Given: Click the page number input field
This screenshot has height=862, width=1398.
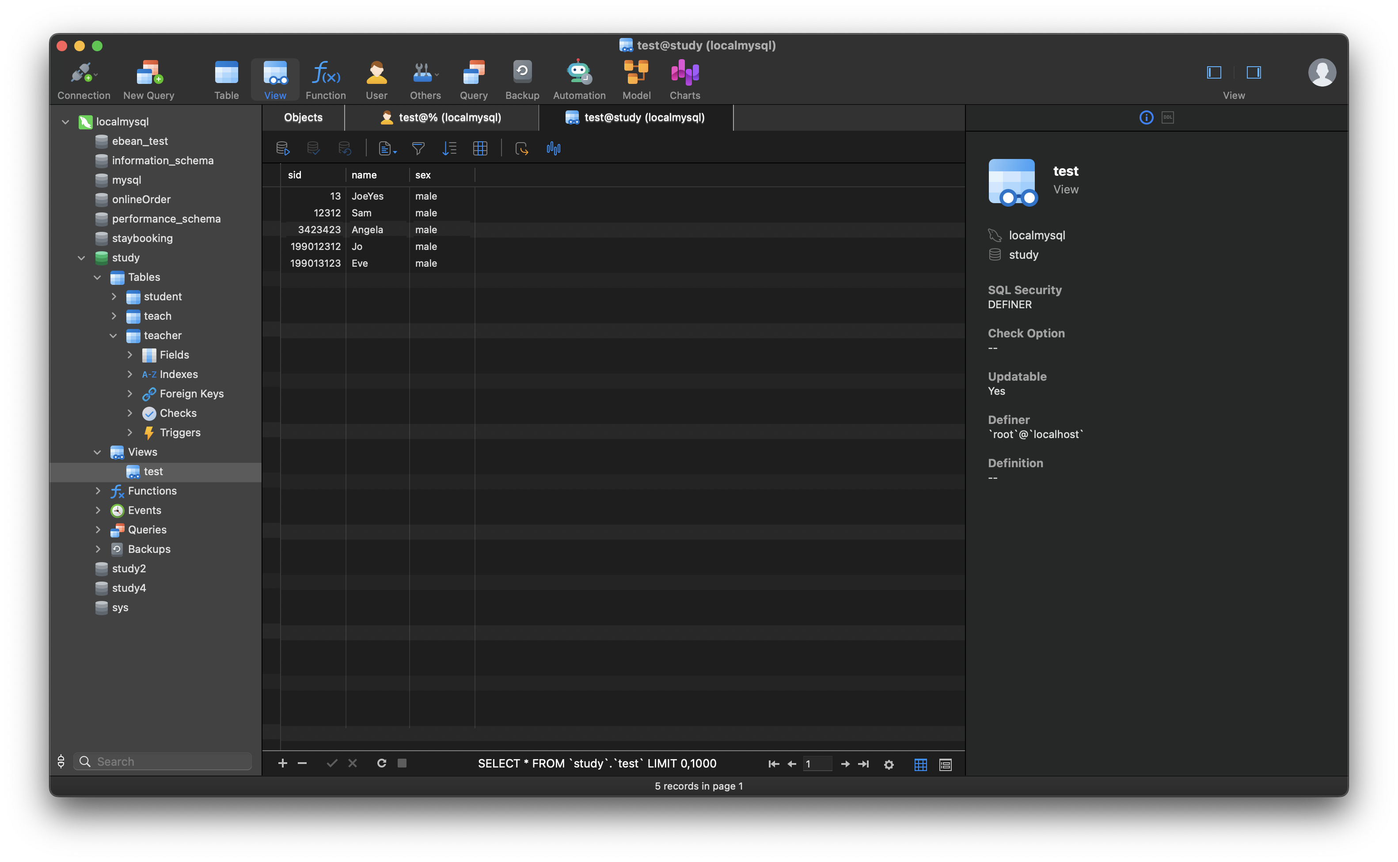Looking at the screenshot, I should tap(817, 764).
